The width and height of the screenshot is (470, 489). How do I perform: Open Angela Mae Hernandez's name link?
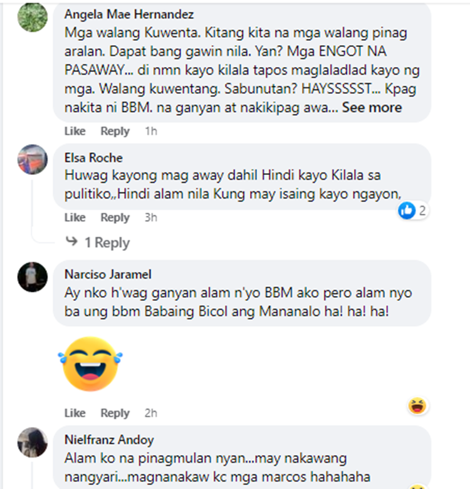[x=129, y=14]
